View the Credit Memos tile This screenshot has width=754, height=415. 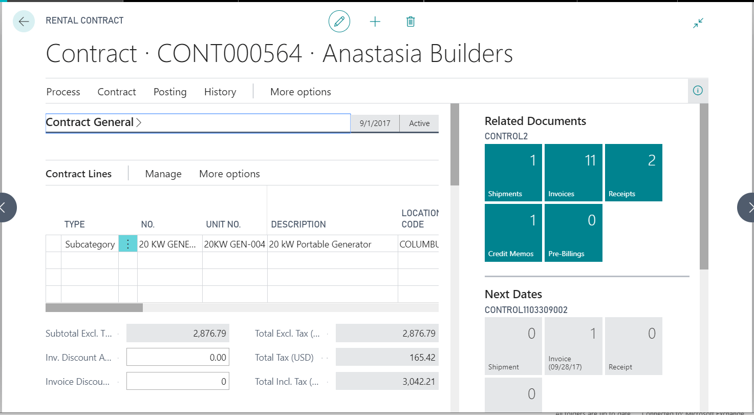pyautogui.click(x=513, y=233)
